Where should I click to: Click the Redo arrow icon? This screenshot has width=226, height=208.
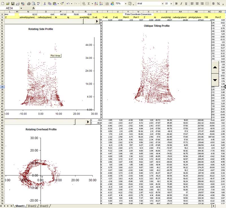[75, 4]
